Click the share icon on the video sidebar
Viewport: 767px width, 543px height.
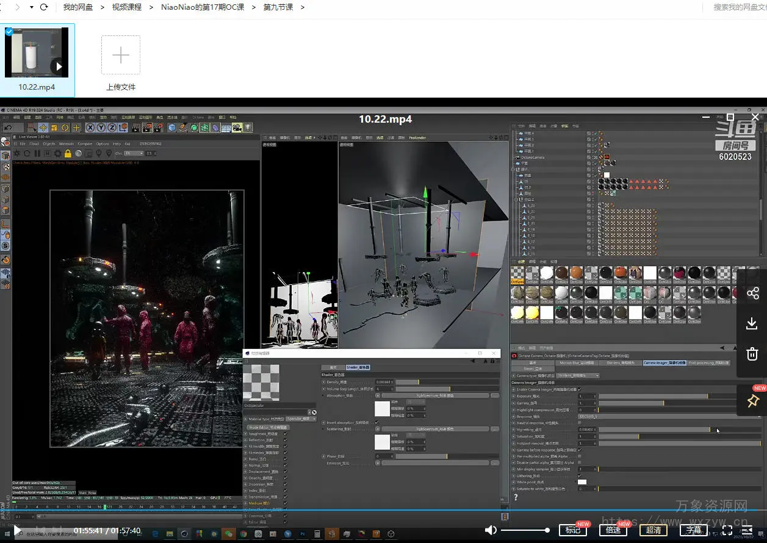(752, 293)
